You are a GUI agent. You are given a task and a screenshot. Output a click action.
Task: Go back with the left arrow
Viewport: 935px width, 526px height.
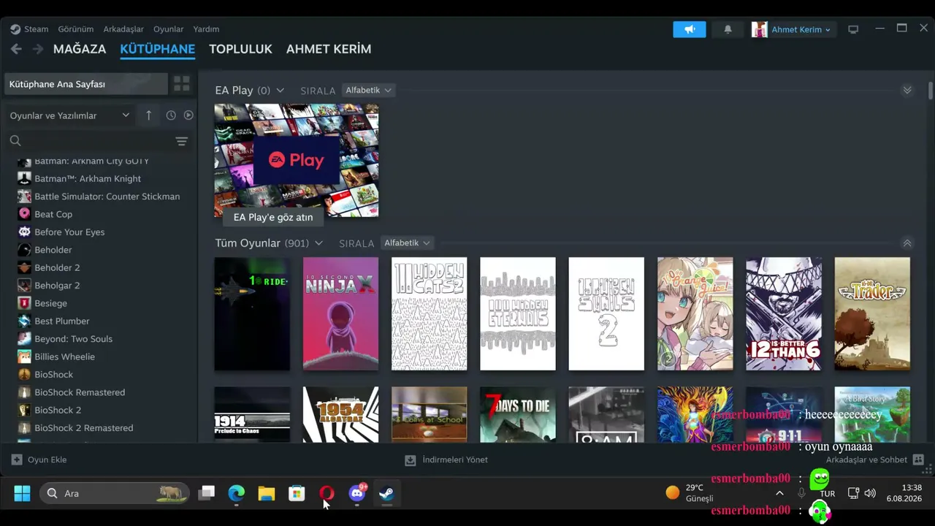tap(16, 49)
